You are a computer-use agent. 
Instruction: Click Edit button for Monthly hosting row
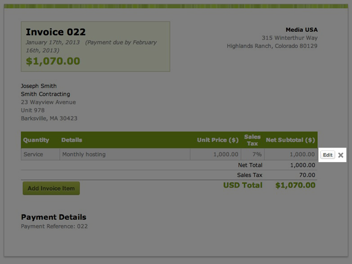(327, 155)
